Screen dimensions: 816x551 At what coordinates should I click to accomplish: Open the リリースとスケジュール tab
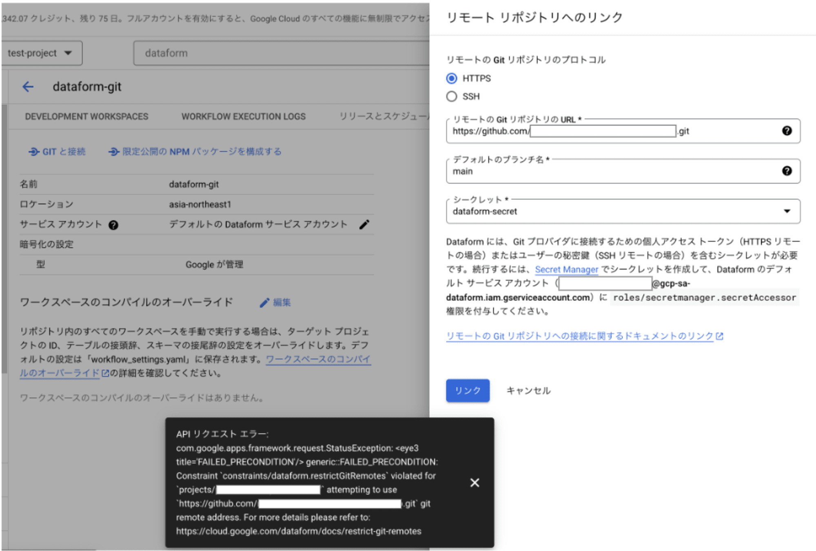(384, 117)
